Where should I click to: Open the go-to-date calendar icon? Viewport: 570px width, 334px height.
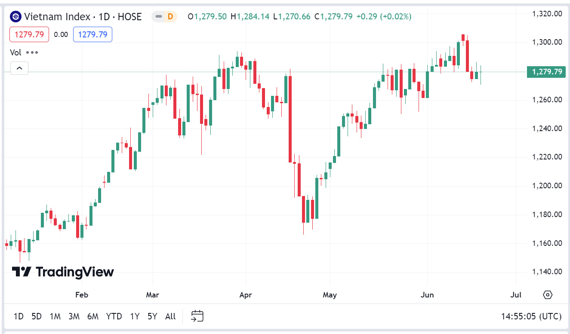point(197,316)
